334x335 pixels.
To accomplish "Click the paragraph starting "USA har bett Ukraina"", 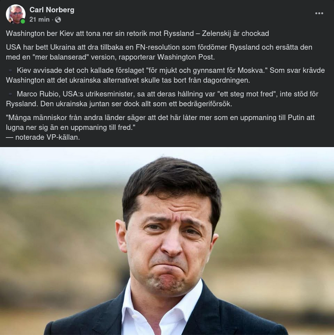I will coord(159,52).
